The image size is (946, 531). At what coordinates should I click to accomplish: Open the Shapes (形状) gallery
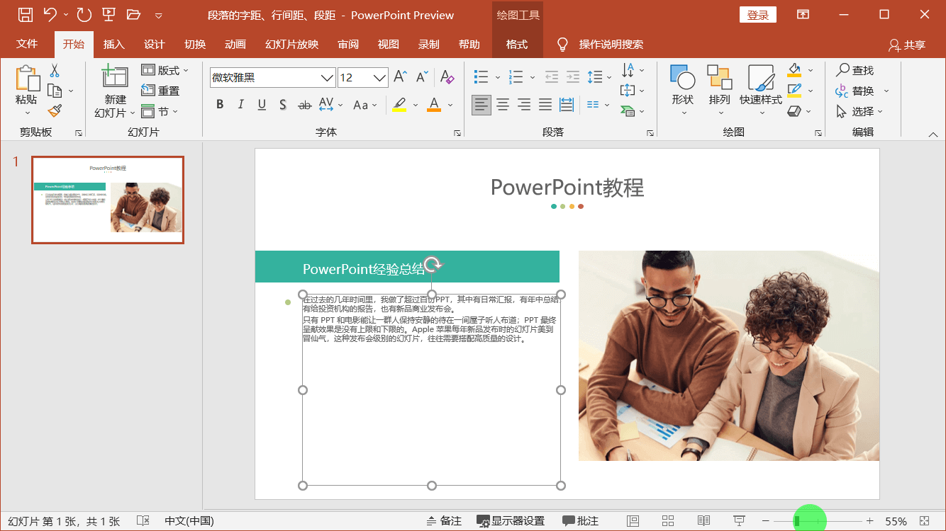click(x=683, y=90)
